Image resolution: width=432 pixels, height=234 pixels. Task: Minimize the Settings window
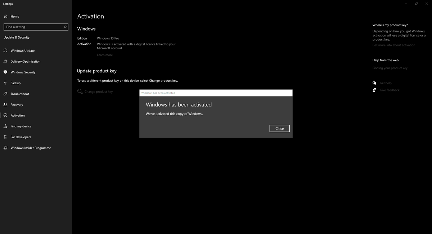point(406,4)
